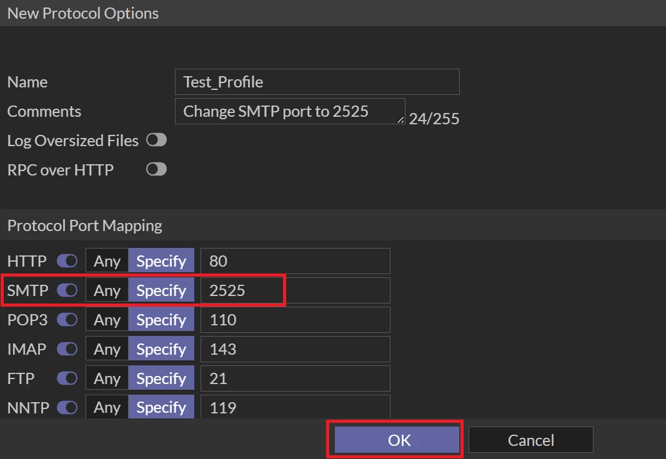The width and height of the screenshot is (666, 459).
Task: Click the Log Oversized Files label
Action: point(72,141)
